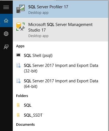Click the Documents section header
This screenshot has height=131, width=109.
pyautogui.click(x=26, y=125)
